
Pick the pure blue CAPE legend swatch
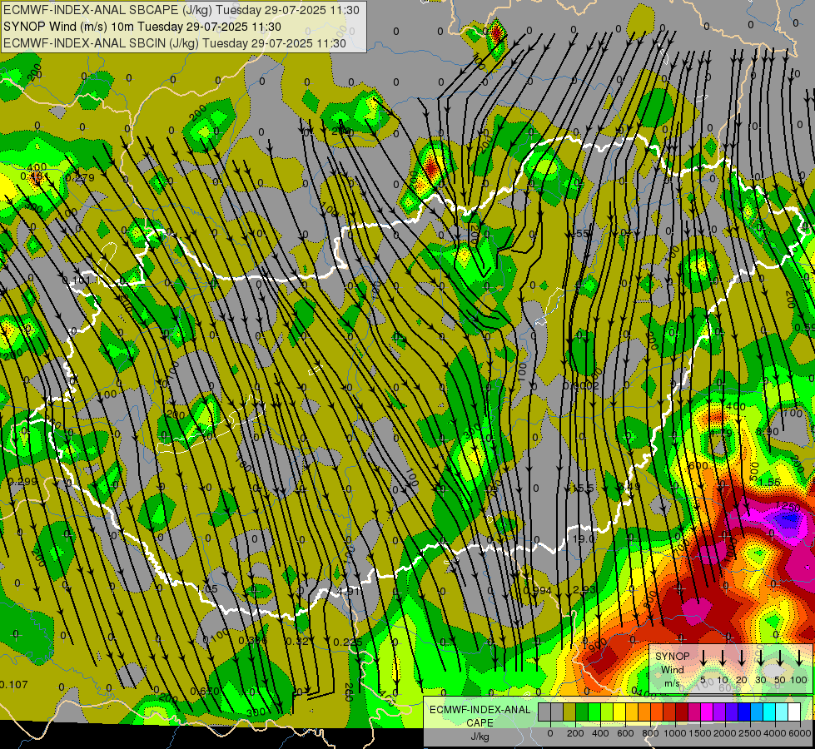pyautogui.click(x=745, y=712)
